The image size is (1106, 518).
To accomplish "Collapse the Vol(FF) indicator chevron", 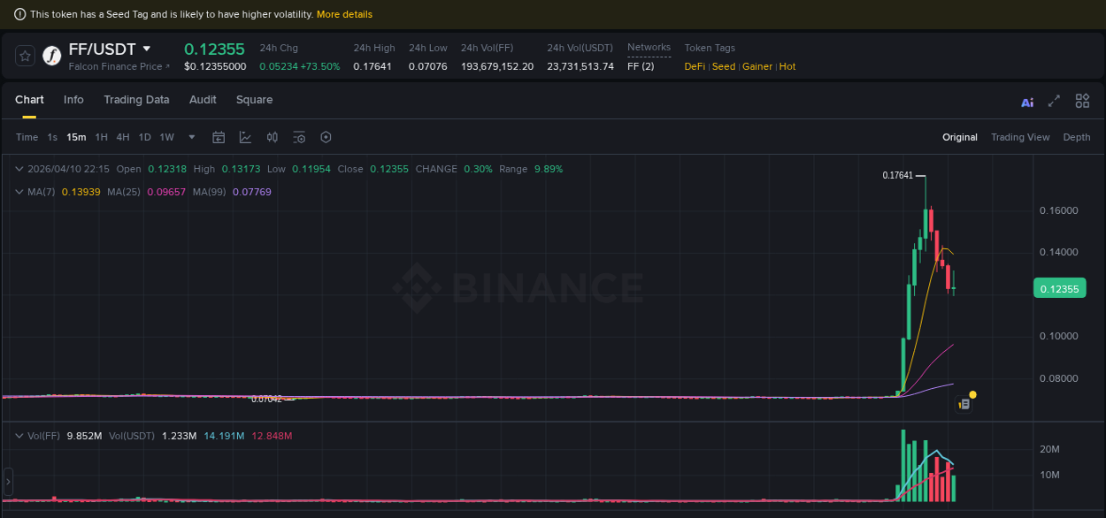I will click(x=19, y=435).
